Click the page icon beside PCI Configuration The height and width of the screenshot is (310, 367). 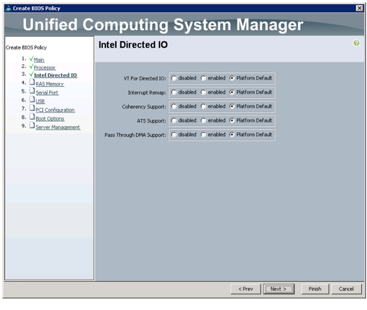click(32, 108)
